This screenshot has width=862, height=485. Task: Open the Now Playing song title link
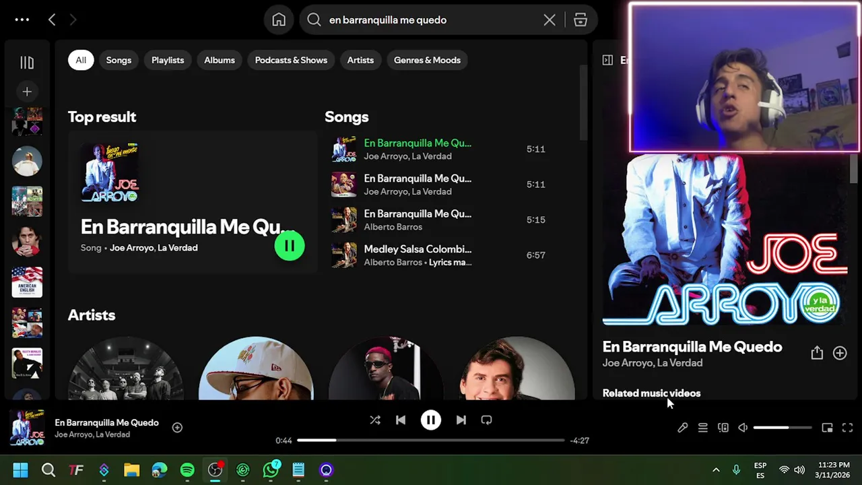(692, 347)
